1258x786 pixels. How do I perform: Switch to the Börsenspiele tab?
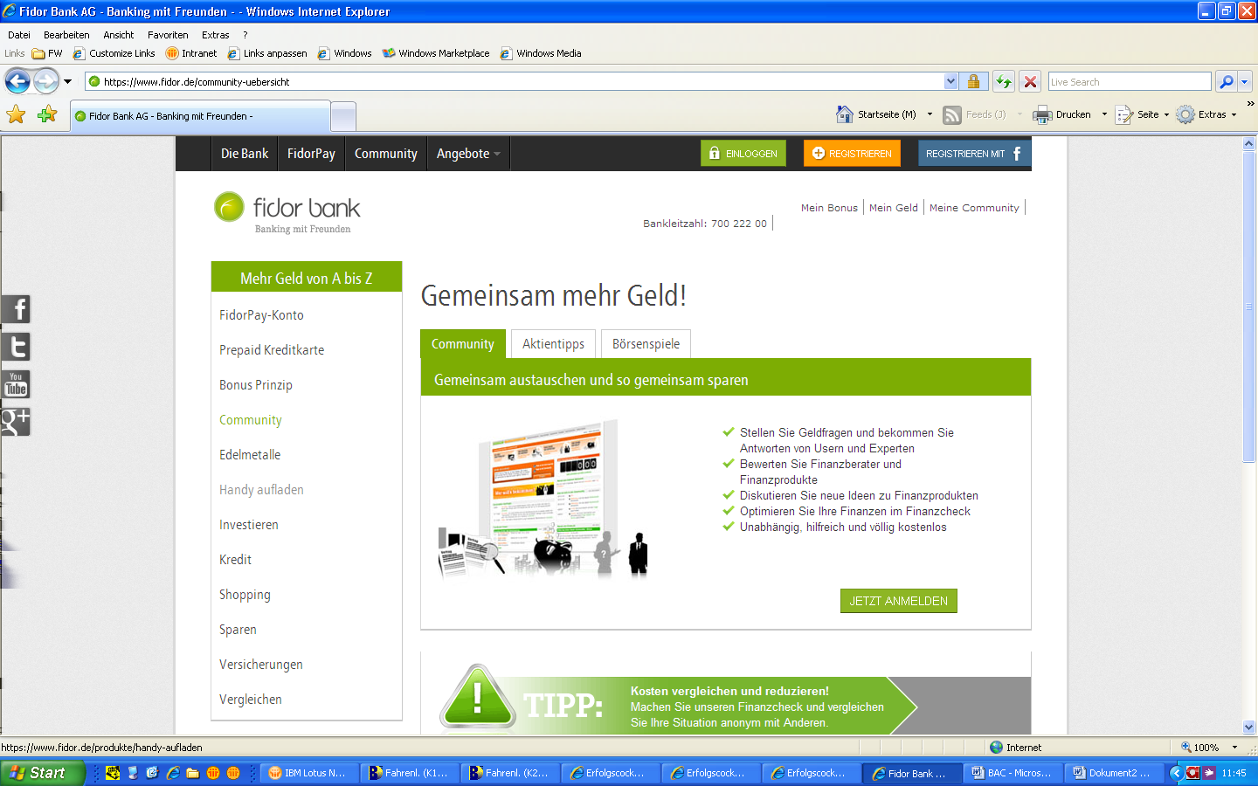coord(646,344)
